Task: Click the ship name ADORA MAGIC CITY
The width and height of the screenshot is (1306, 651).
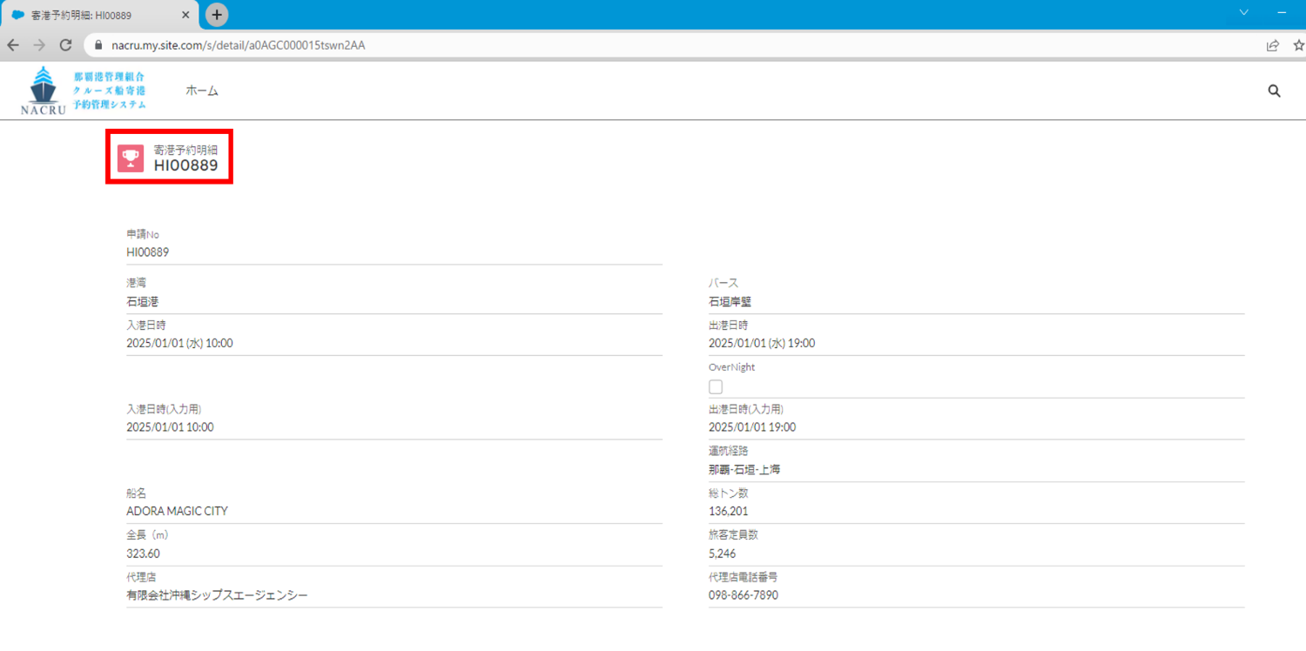Action: [178, 511]
